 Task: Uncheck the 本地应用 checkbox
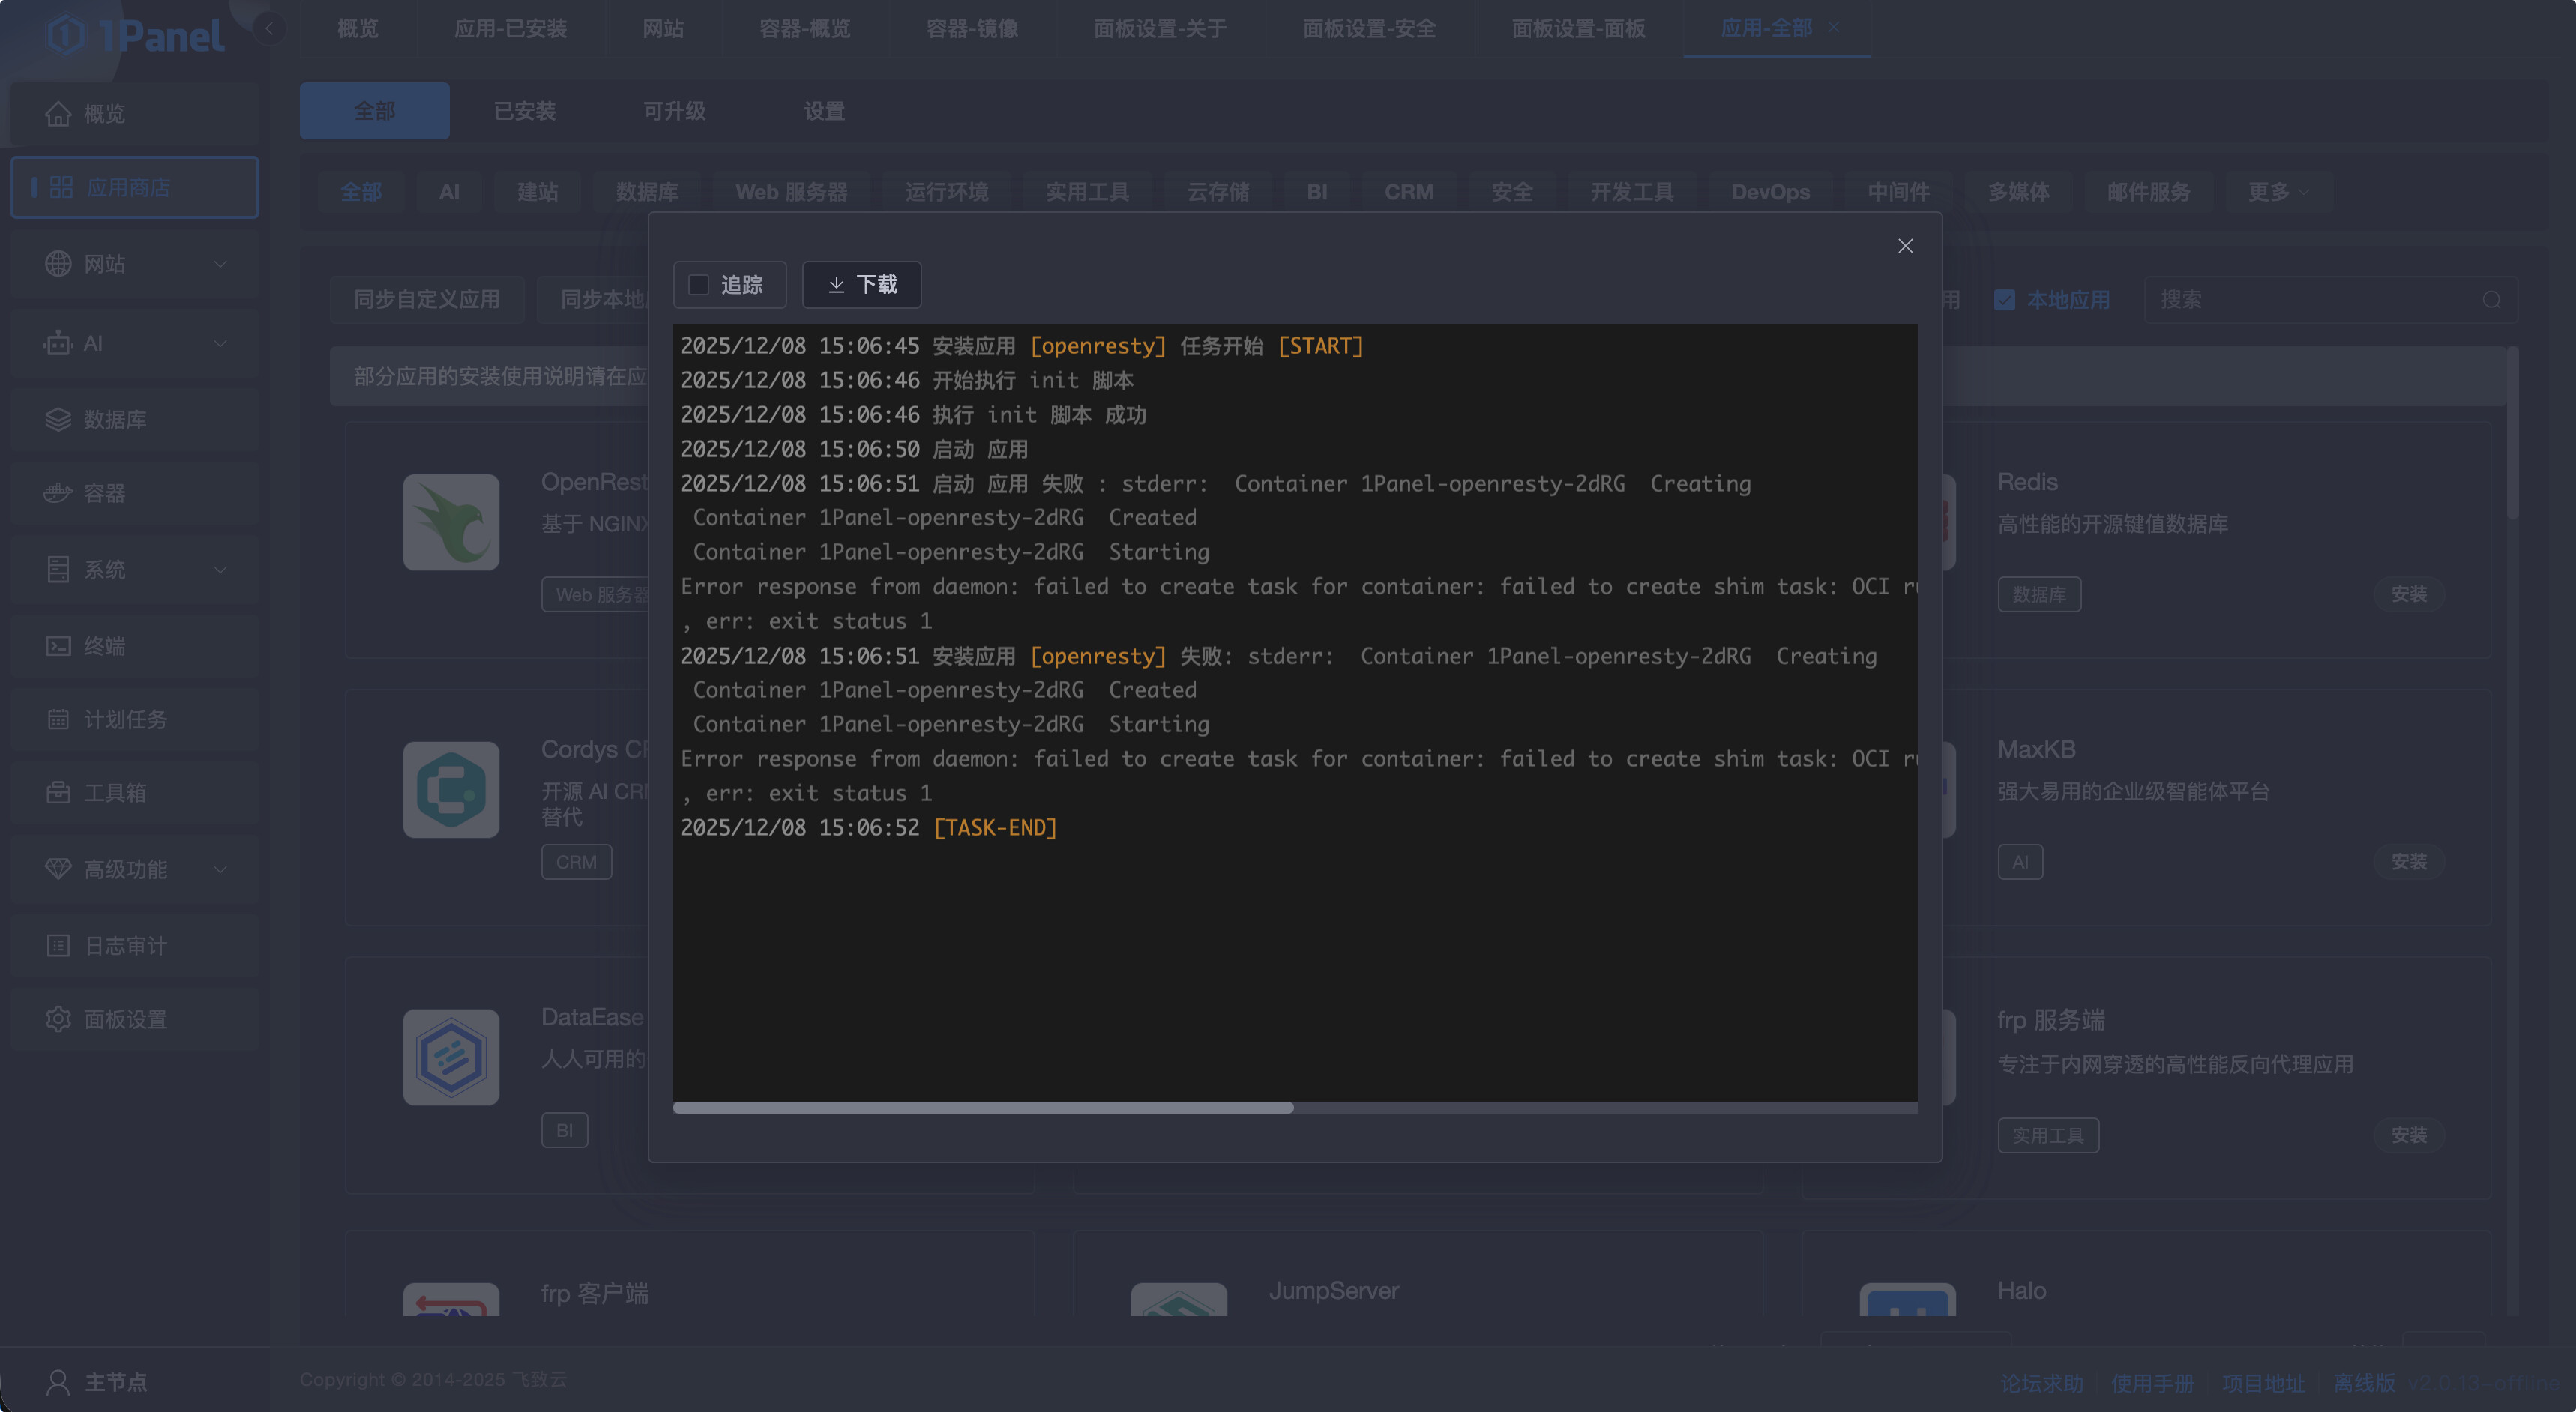point(2004,300)
